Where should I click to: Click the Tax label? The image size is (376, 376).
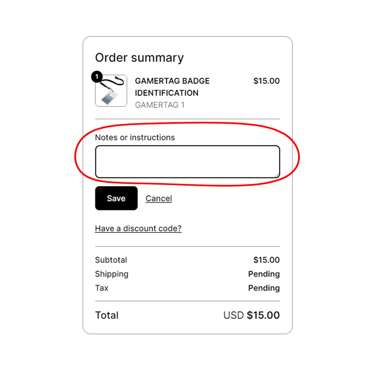click(x=102, y=288)
